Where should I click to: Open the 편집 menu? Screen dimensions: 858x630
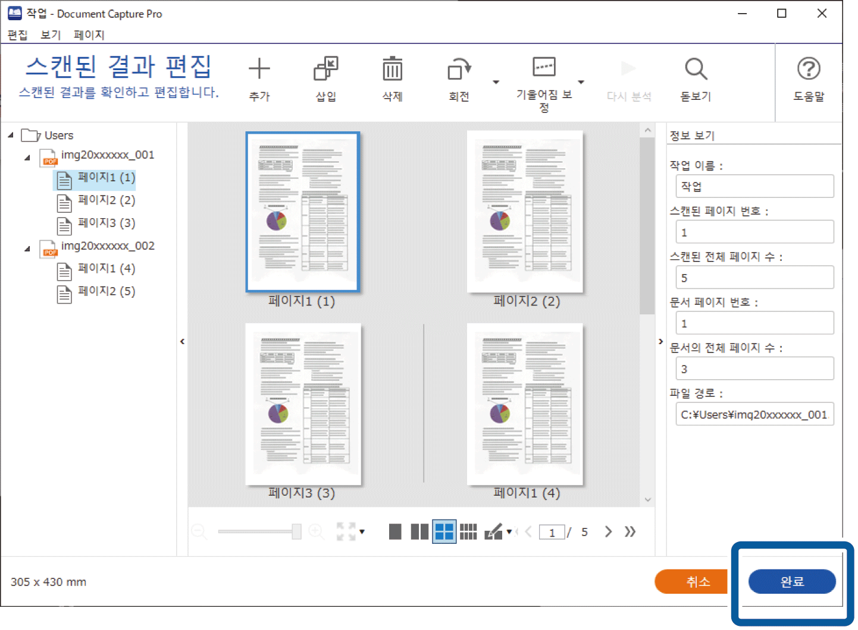[17, 34]
